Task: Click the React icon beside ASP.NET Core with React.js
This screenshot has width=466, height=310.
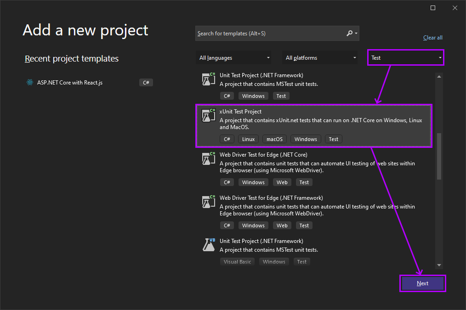Action: point(30,83)
